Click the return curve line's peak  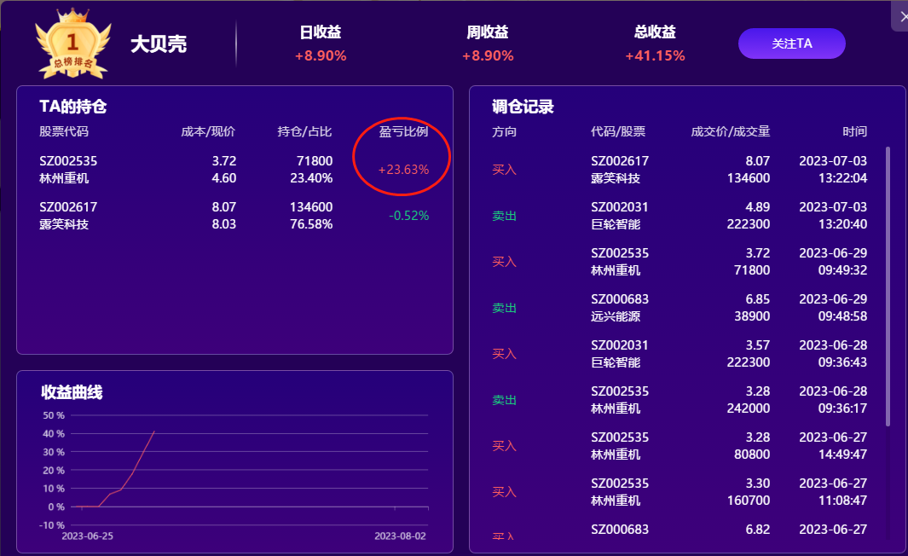pos(154,431)
